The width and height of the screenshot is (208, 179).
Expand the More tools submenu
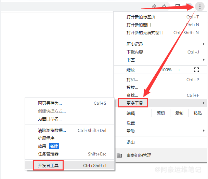pyautogui.click(x=161, y=103)
